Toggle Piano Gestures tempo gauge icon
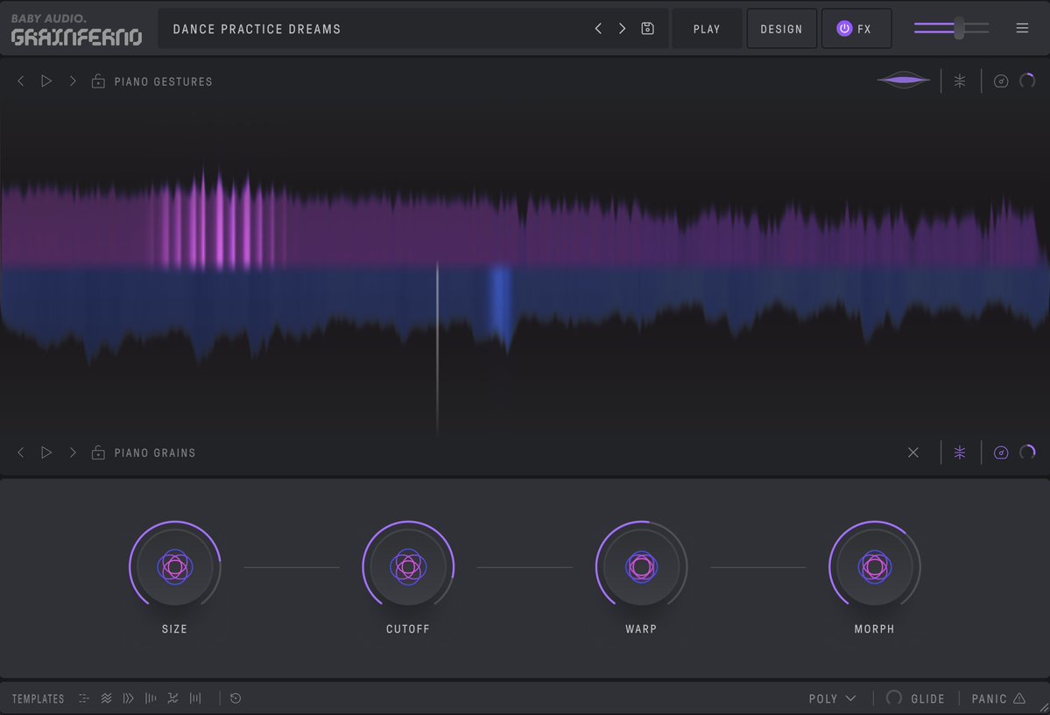Viewport: 1050px width, 715px height. point(1001,81)
